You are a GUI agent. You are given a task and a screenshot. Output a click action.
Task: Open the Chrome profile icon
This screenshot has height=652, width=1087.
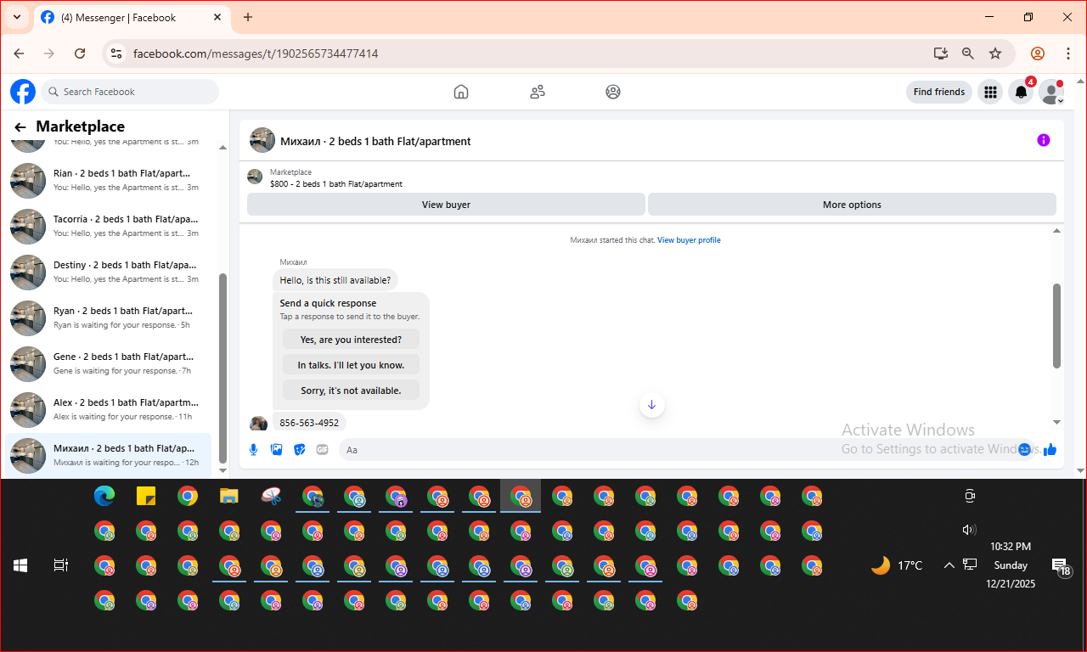click(x=1038, y=53)
